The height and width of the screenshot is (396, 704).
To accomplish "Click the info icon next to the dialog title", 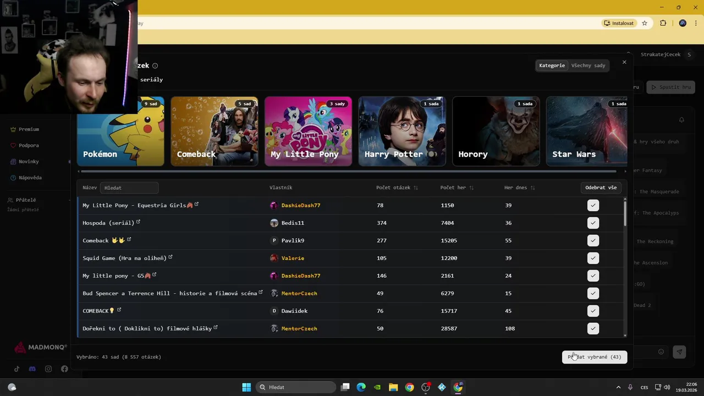I will [155, 65].
